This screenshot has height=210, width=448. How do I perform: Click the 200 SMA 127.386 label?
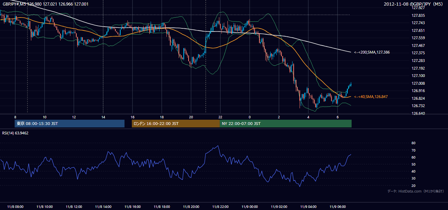tap(372, 52)
